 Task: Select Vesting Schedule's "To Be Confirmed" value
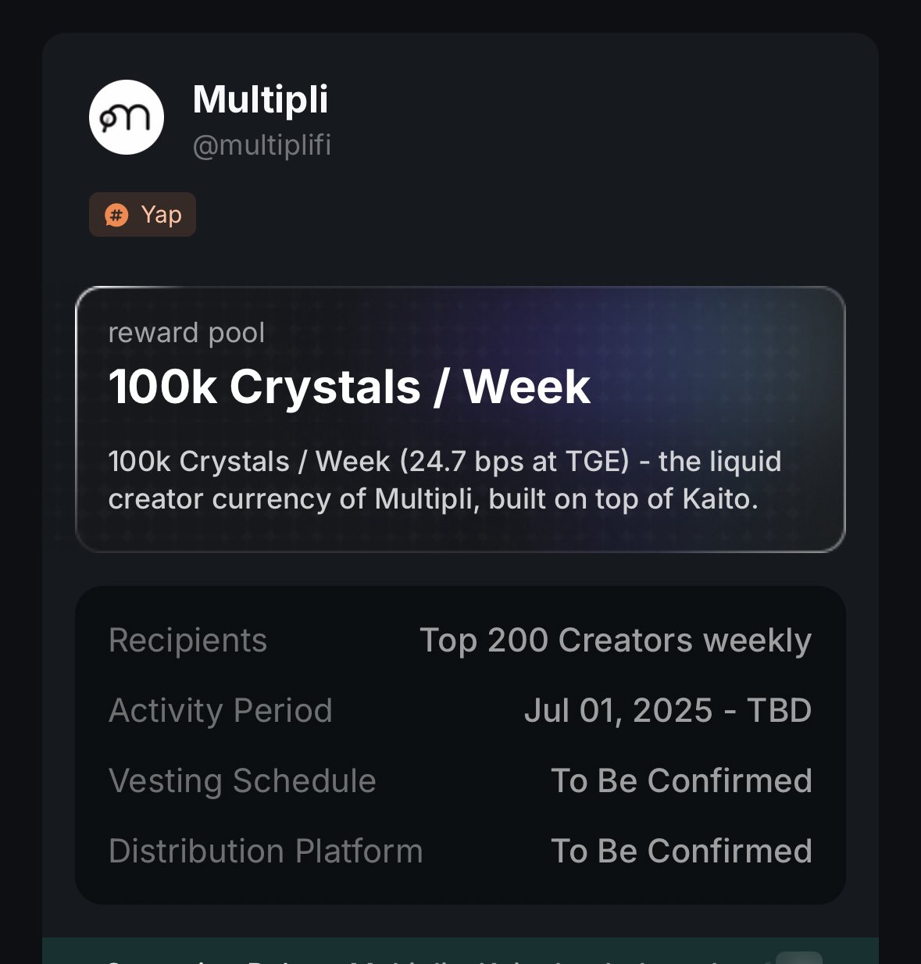pos(681,781)
